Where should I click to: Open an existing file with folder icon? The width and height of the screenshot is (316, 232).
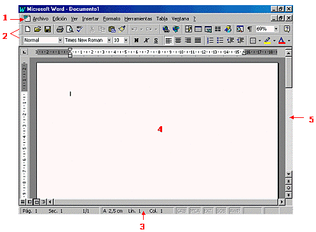coord(38,29)
